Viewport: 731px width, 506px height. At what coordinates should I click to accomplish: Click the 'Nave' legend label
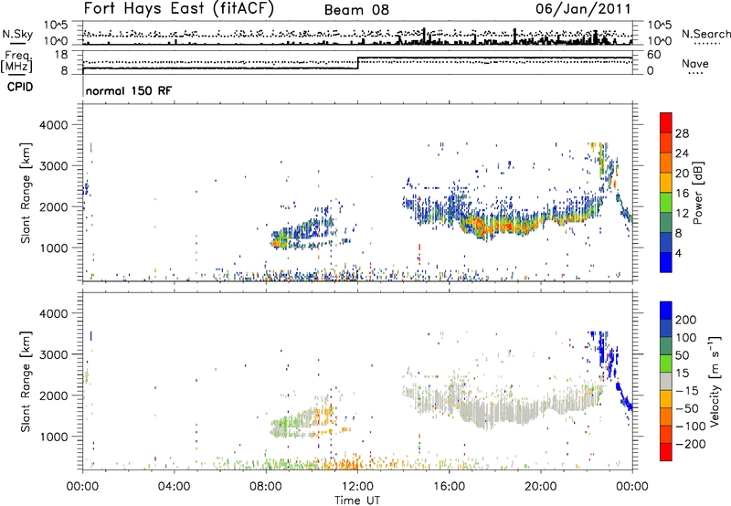click(x=694, y=64)
